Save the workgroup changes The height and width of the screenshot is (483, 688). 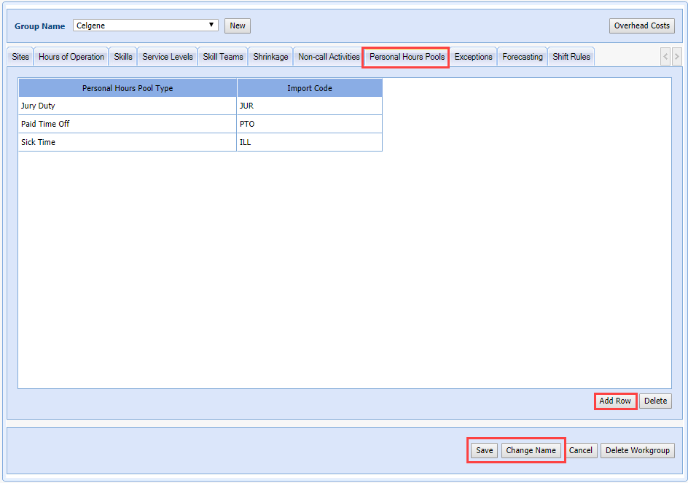coord(485,450)
